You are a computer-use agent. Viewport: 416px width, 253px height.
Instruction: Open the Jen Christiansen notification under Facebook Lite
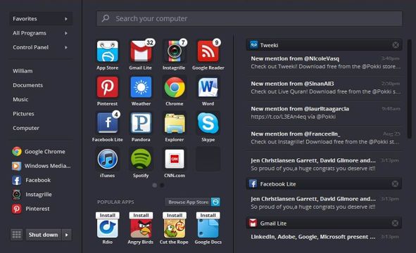coord(325,203)
